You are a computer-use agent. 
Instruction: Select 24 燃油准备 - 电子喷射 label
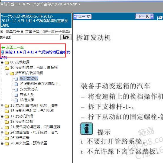[34, 133]
